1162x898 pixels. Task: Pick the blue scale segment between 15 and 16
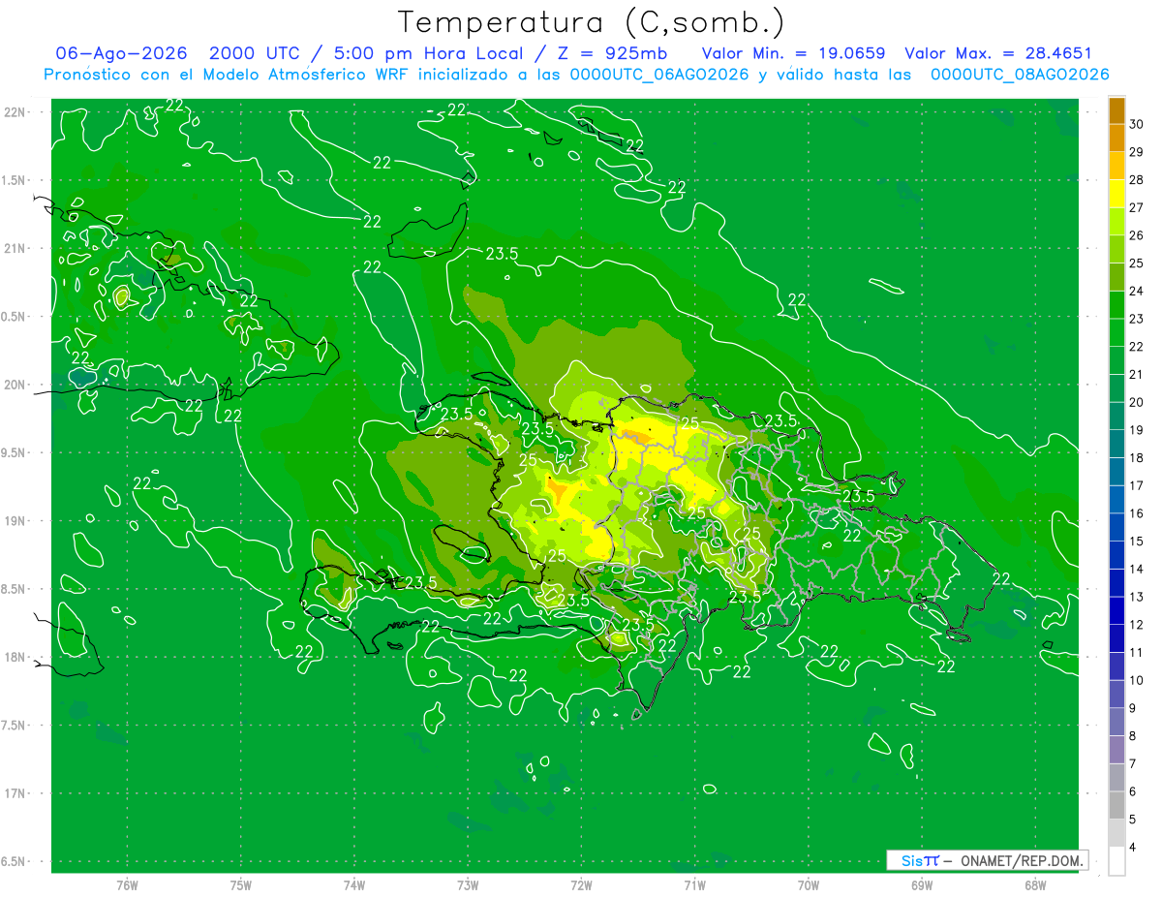1116,528
